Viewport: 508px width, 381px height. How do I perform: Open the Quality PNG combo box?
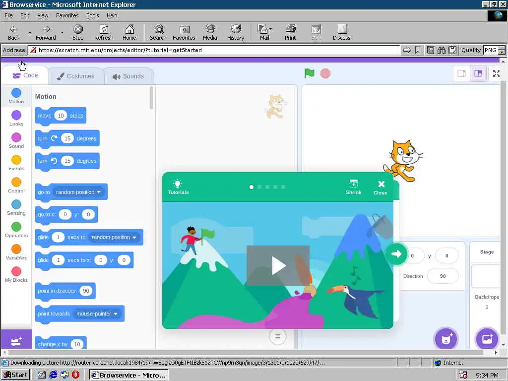click(494, 50)
